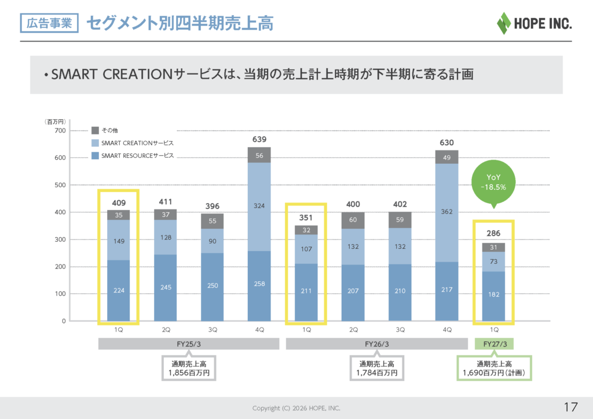
Task: Click the blue SMART RESOURCE legend swatch
Action: tap(96, 156)
